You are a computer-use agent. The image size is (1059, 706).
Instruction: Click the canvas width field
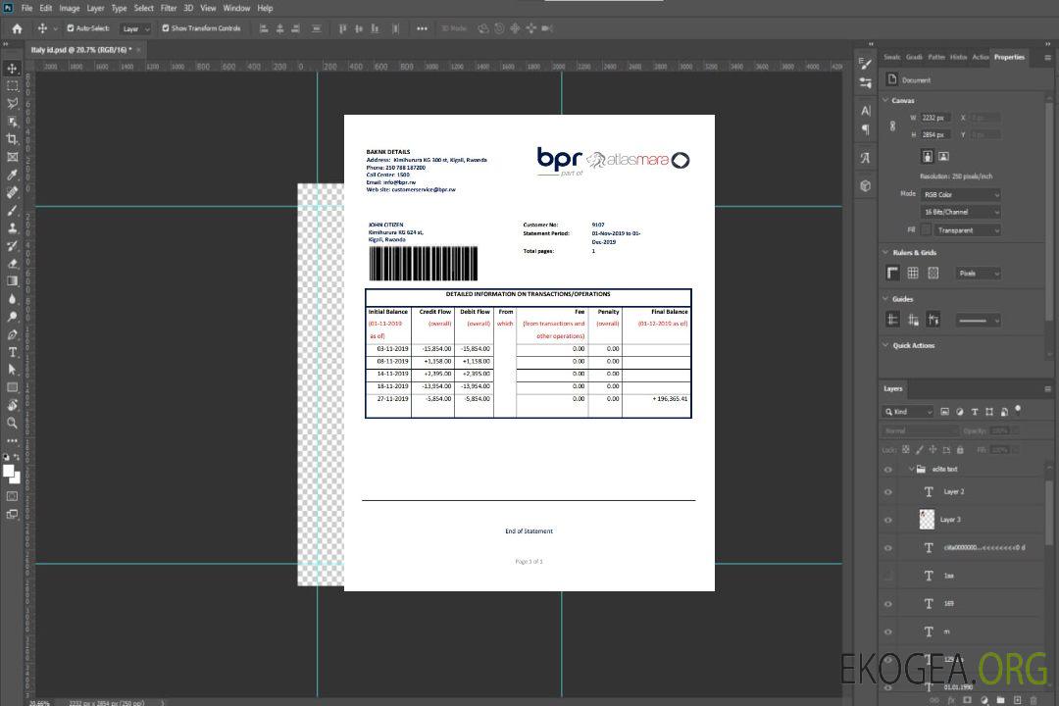point(936,118)
